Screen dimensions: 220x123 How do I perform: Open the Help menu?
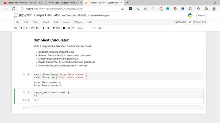point(90,22)
